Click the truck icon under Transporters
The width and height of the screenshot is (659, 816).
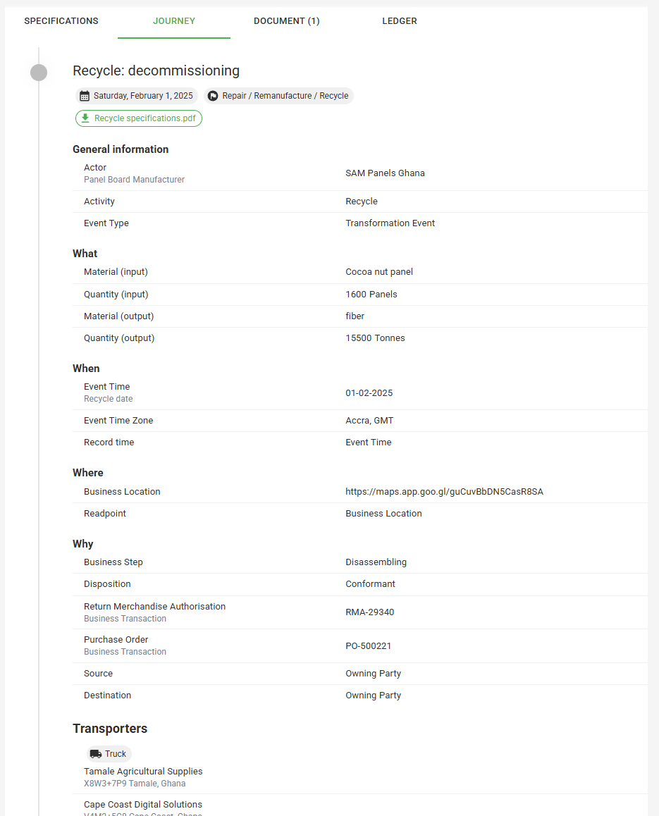[x=96, y=754]
